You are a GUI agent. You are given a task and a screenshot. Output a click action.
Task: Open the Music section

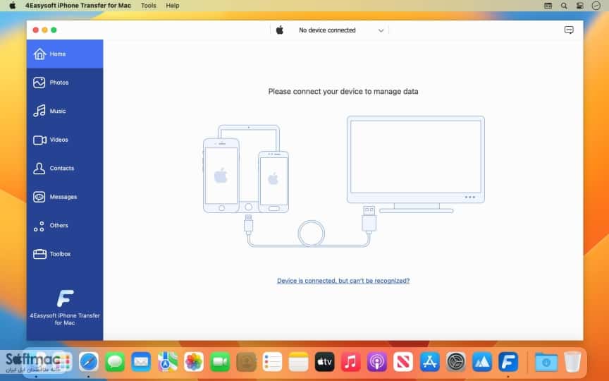tap(65, 111)
